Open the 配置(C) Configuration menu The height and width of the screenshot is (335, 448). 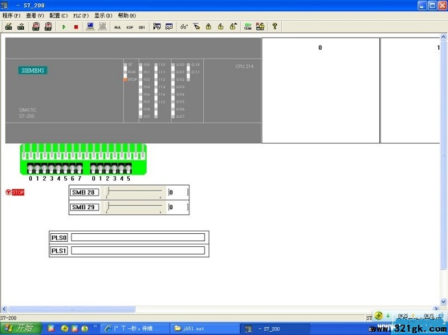(58, 16)
